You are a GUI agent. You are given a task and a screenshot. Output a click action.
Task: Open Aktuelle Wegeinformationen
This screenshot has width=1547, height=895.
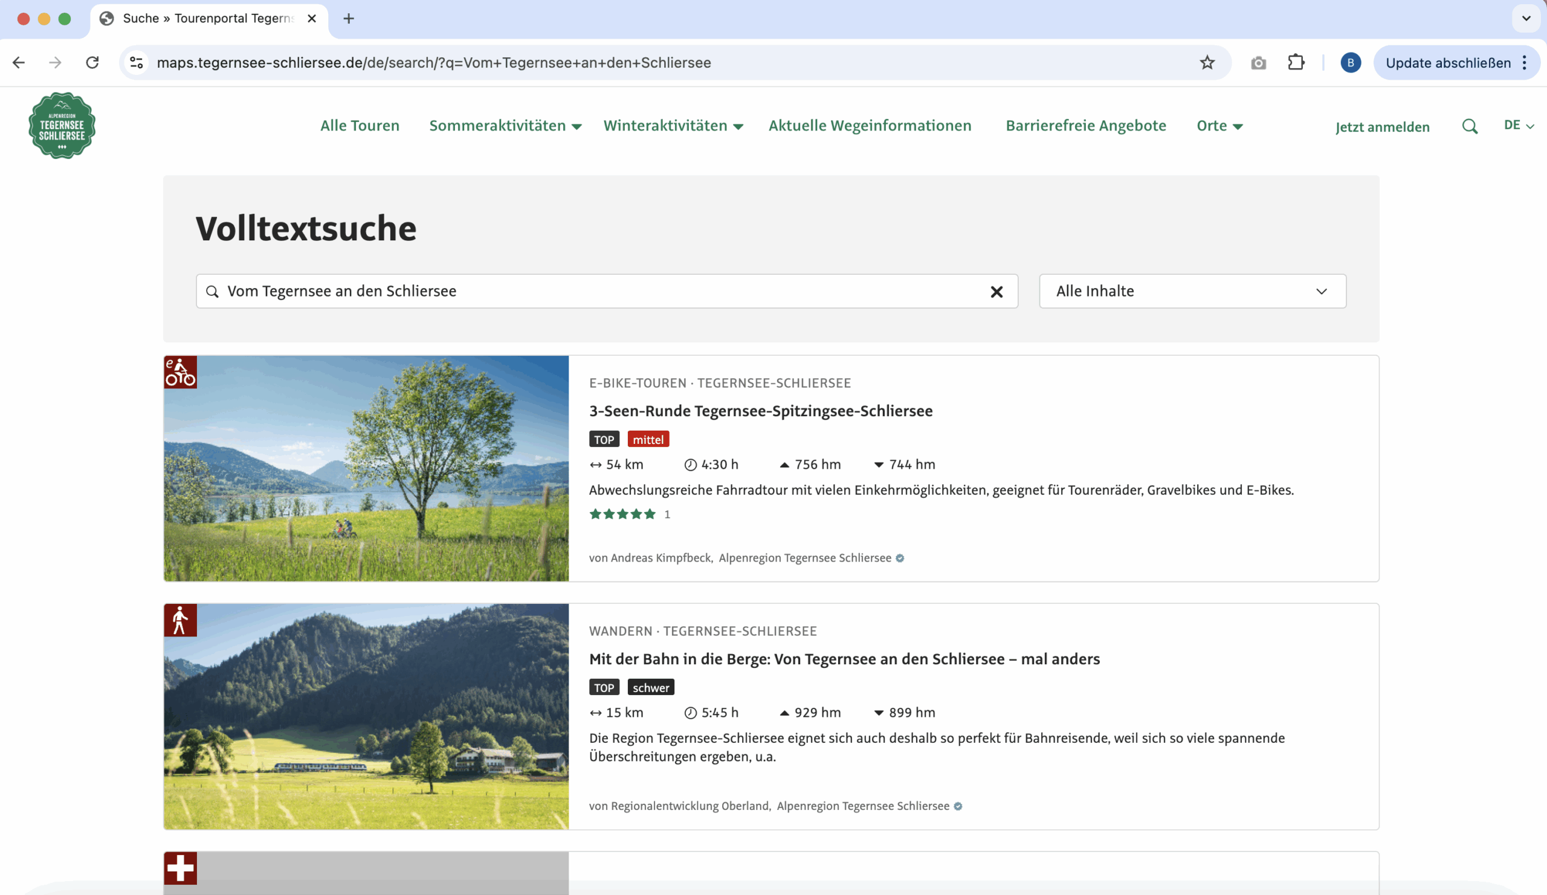[x=870, y=126]
